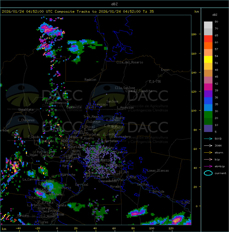The image size is (229, 232).
Task: Click the 'dBZ' title at top center
Action: [x=115, y=4]
